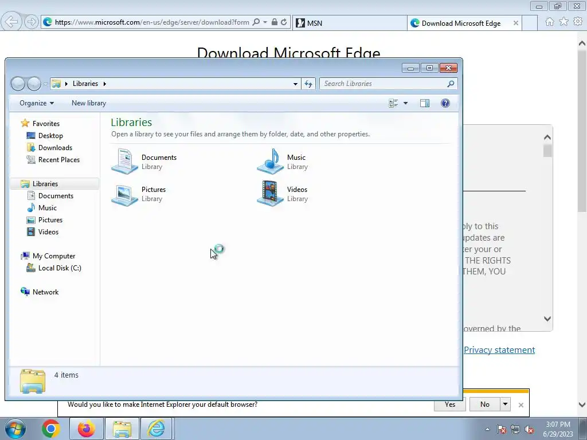The height and width of the screenshot is (440, 587).
Task: Click the Internet Explorer URL address field
Action: click(151, 22)
